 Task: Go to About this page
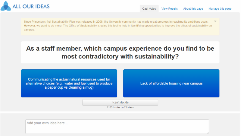[x=193, y=9]
